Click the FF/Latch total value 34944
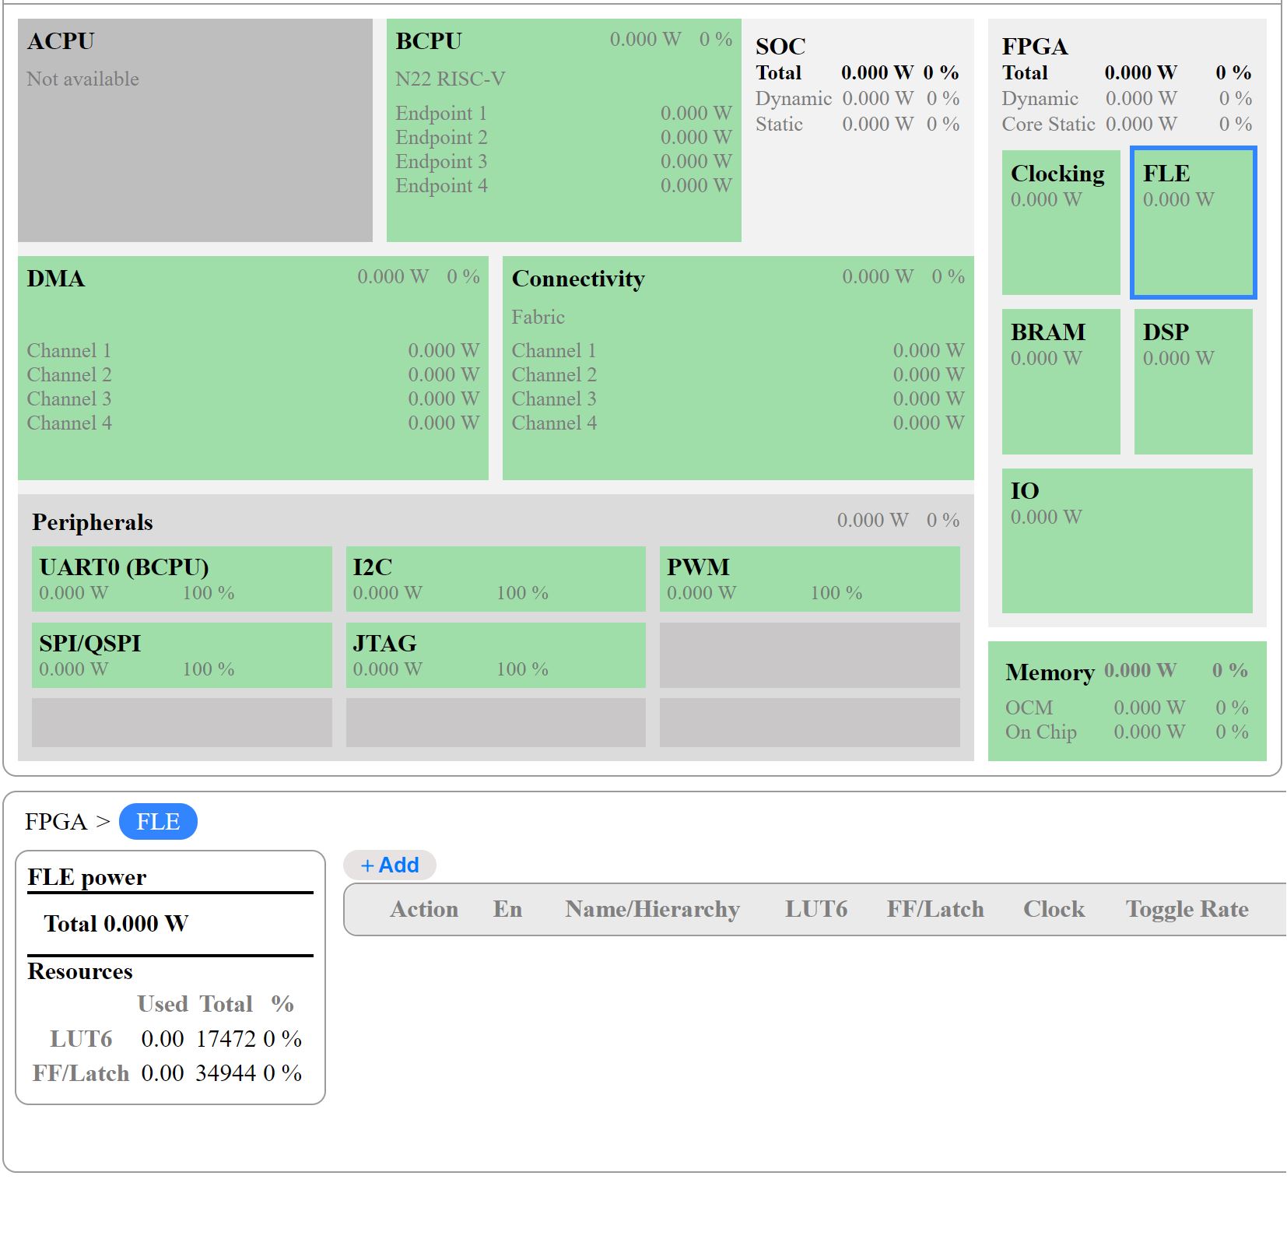1287x1253 pixels. 226,1072
